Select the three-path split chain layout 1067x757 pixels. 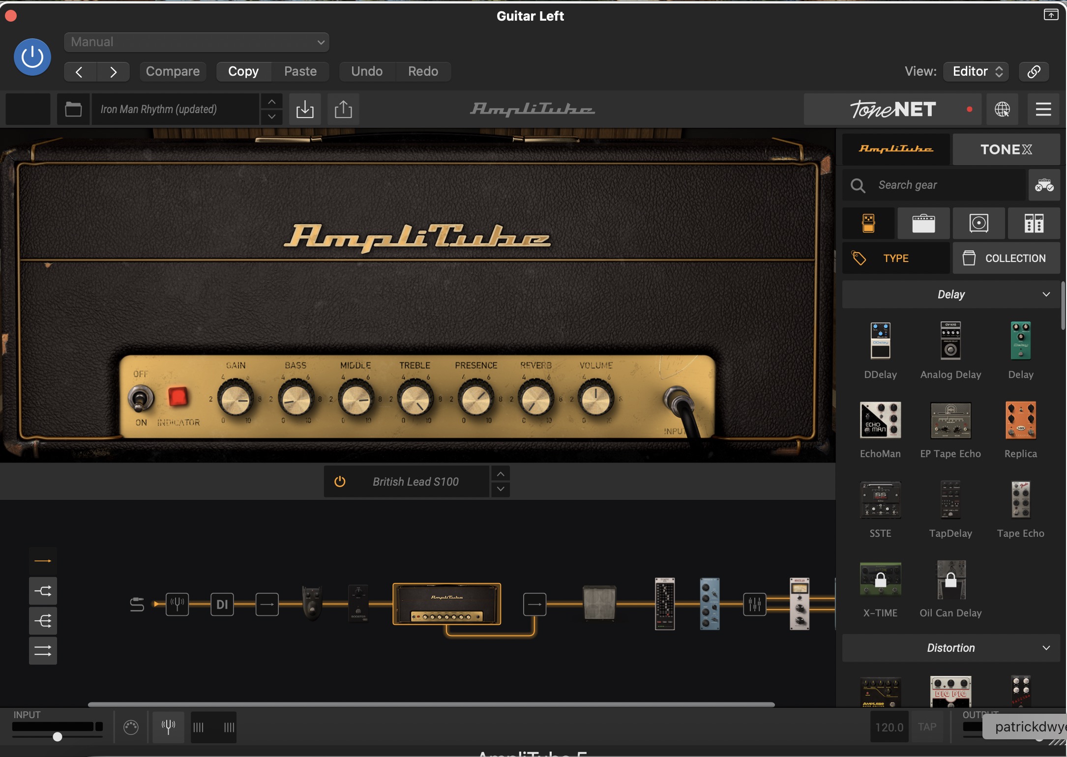pos(43,621)
